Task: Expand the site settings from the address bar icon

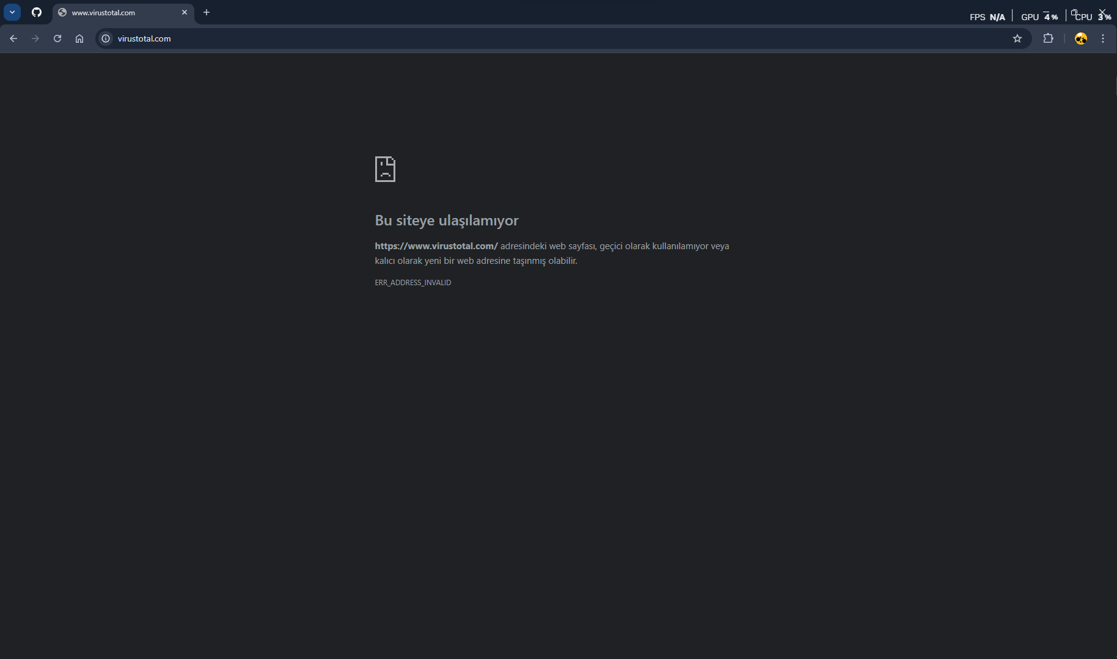Action: pos(105,38)
